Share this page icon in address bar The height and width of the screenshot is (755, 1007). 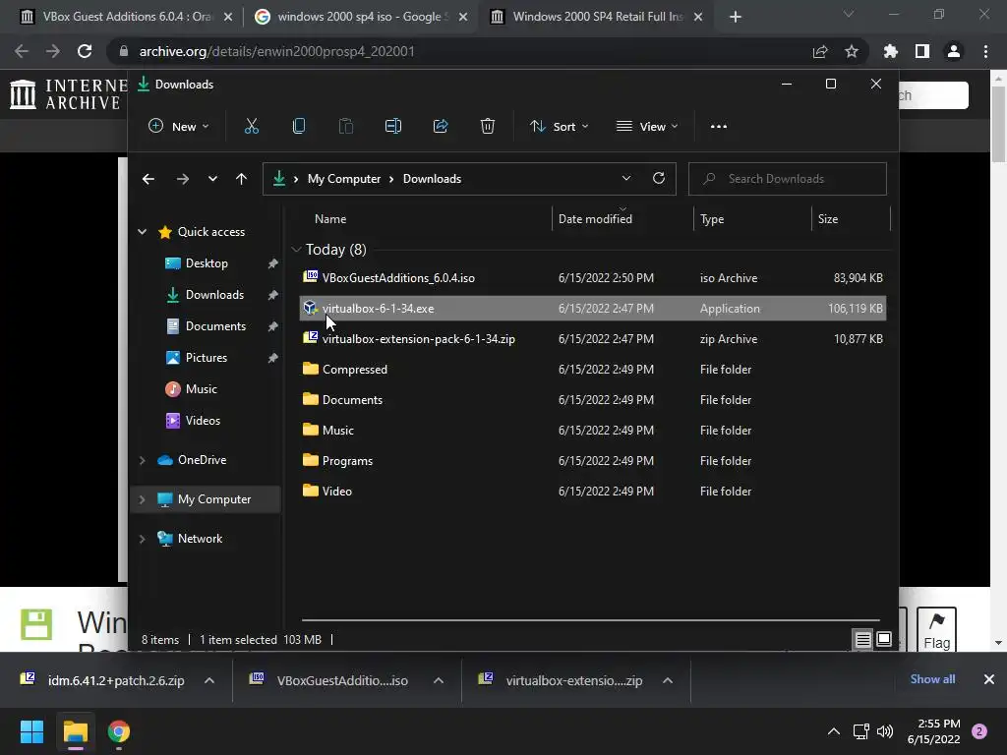click(x=820, y=51)
